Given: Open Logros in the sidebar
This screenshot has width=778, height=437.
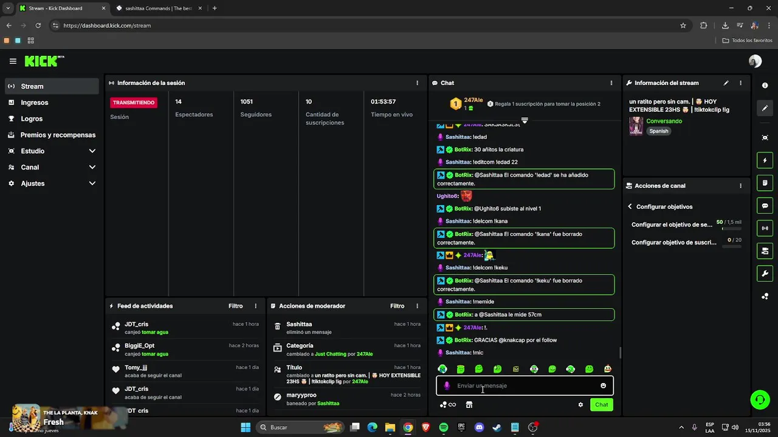Looking at the screenshot, I should click(x=52, y=119).
